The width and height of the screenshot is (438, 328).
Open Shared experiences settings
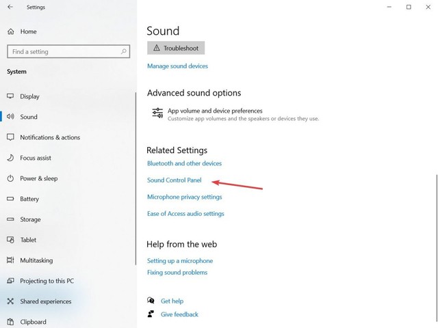pos(46,301)
